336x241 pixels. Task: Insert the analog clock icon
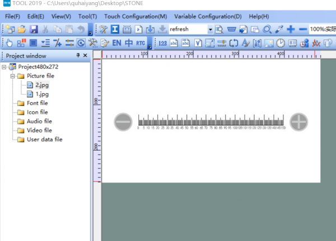click(x=281, y=43)
